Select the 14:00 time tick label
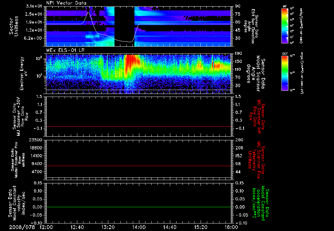 139,227
